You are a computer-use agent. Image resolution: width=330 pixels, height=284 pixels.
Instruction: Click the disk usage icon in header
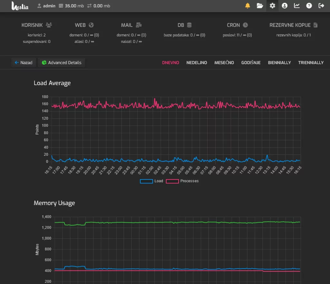coord(61,6)
